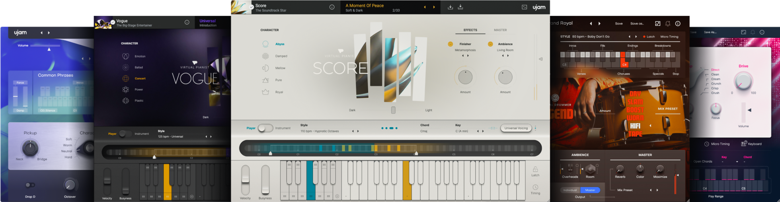780x202 pixels.
Task: Select Individual output mode
Action: pos(570,190)
